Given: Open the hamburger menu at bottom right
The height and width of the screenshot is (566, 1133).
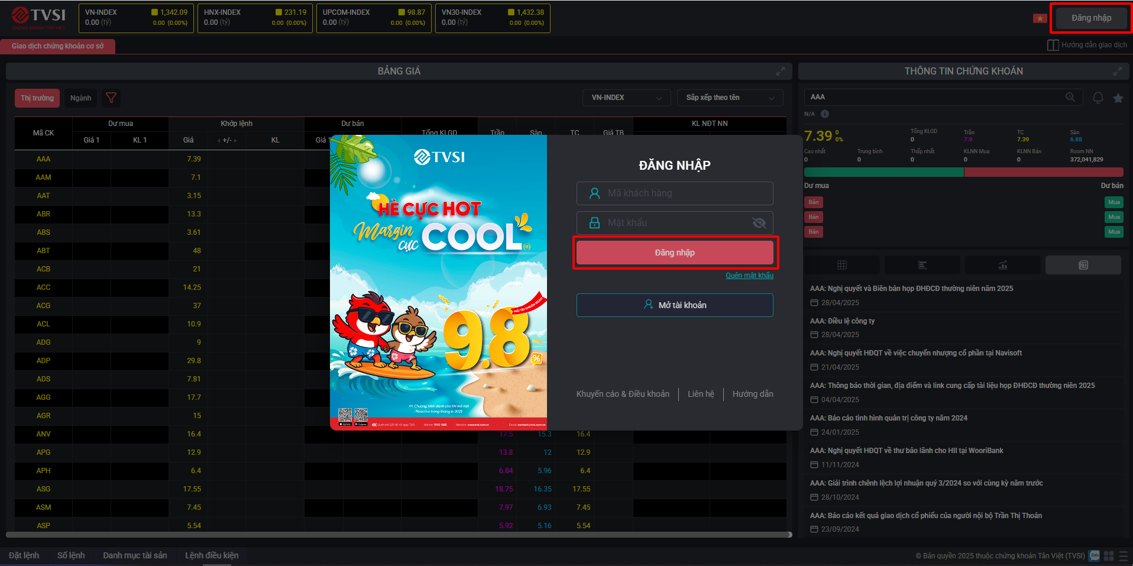Looking at the screenshot, I should coord(1123,555).
